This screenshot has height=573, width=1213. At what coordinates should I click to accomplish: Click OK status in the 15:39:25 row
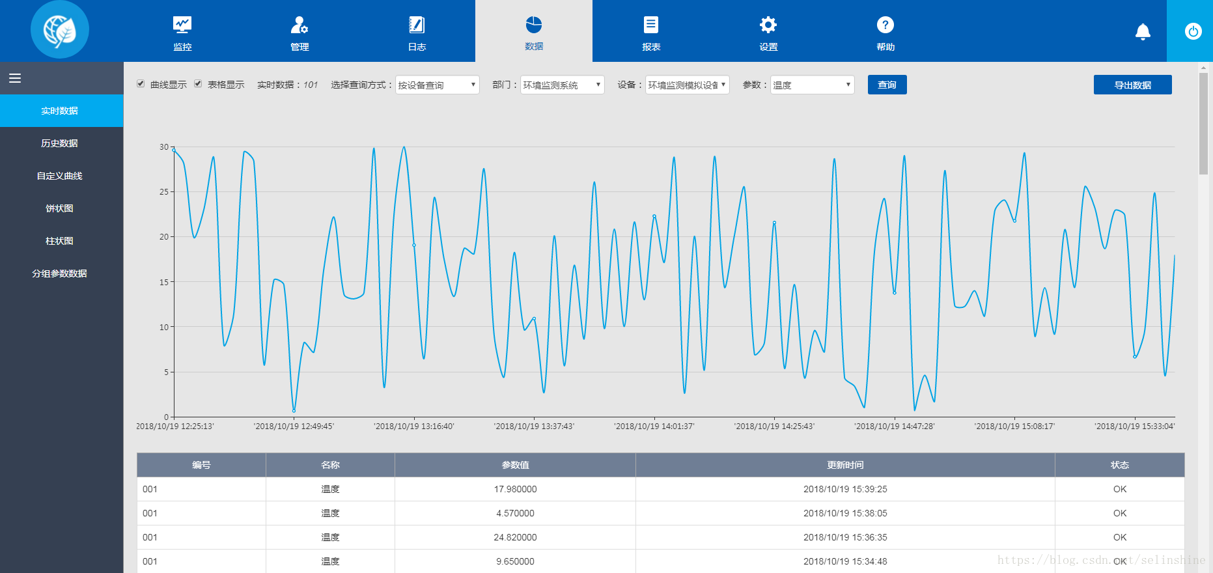(1120, 489)
